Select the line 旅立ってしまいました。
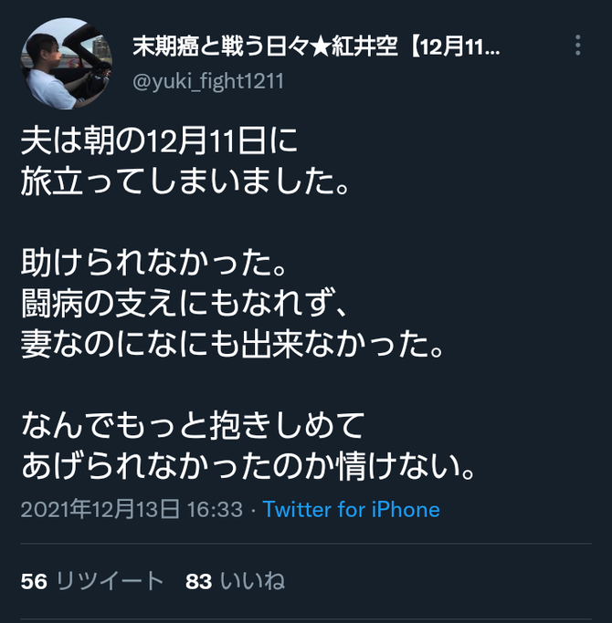This screenshot has height=623, width=612. (x=185, y=182)
